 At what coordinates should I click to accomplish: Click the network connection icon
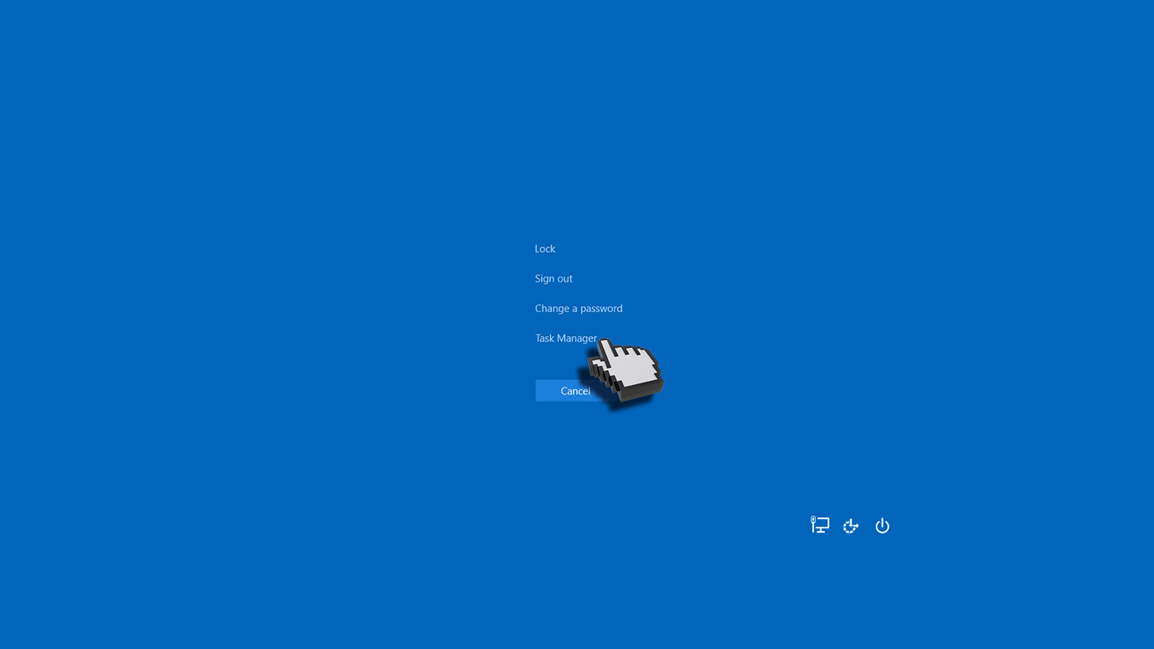(x=820, y=525)
